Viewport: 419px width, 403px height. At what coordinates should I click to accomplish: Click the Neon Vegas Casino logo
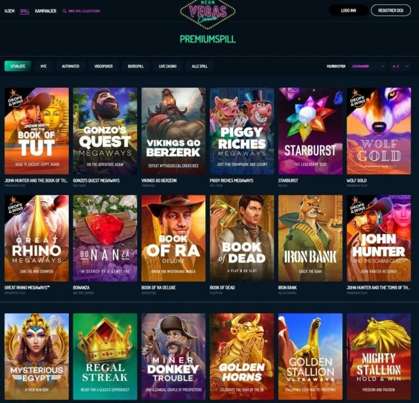pyautogui.click(x=208, y=13)
